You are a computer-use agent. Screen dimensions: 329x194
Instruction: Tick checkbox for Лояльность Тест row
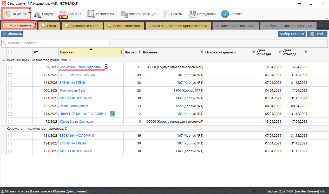point(10,91)
